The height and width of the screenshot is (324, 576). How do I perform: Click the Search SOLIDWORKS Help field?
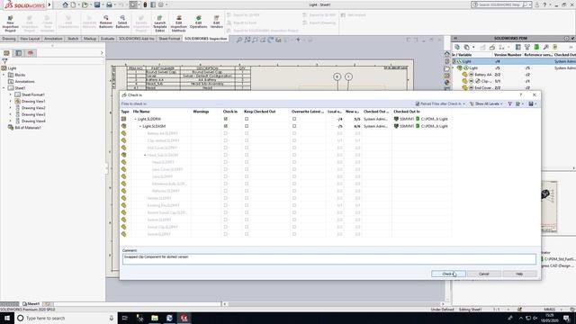500,4
